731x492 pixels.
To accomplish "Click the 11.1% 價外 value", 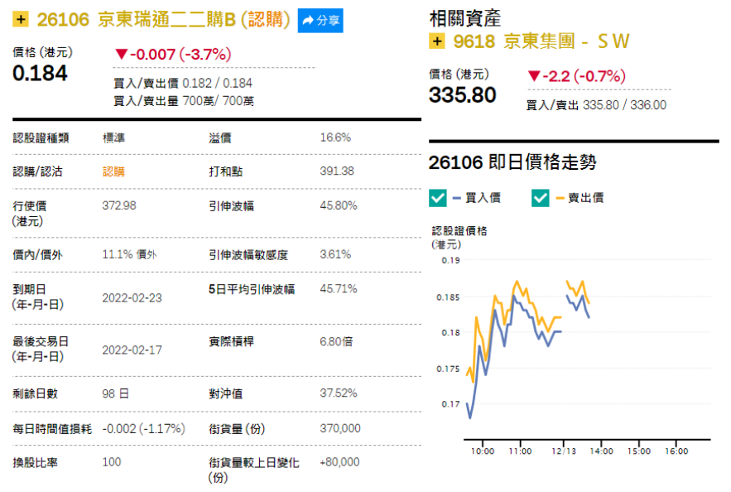I will [x=130, y=254].
